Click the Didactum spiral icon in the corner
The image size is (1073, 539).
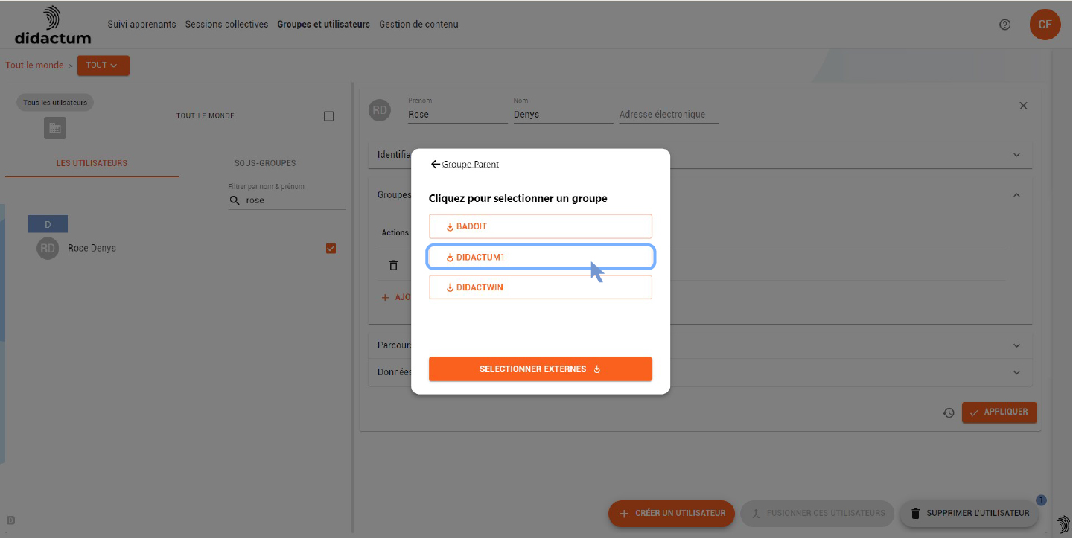point(1063,524)
